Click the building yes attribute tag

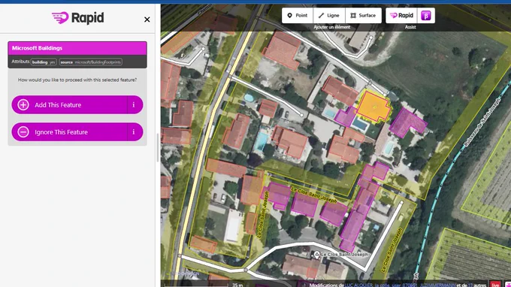[44, 62]
